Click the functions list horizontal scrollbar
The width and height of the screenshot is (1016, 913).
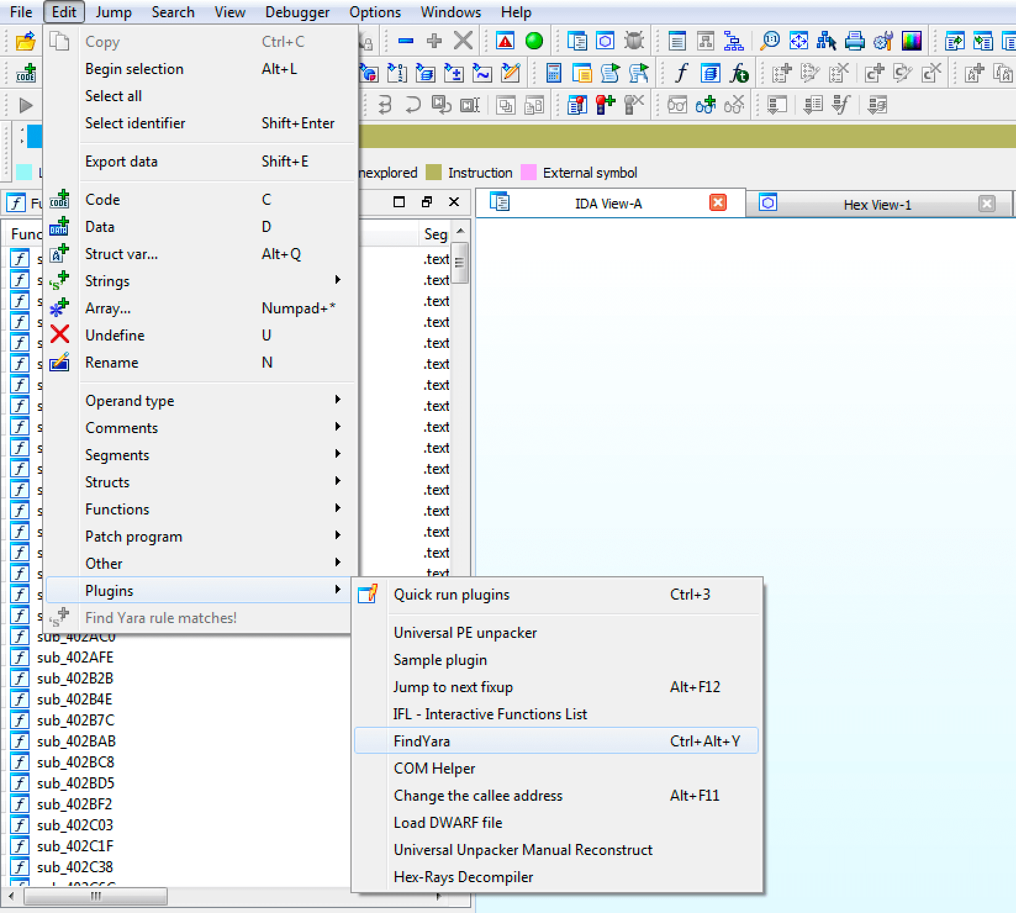pyautogui.click(x=96, y=896)
